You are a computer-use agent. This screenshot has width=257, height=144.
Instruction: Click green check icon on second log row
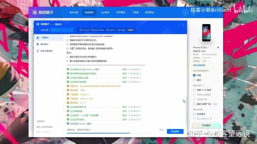[x=68, y=74]
